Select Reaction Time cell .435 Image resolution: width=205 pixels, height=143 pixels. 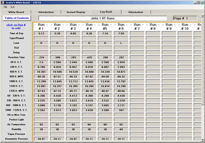click(89, 57)
